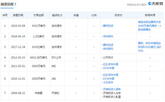Image resolution: width=165 pixels, height=102 pixels.
Task: Open 京东数科 link in the 2017-12-18 row
Action: point(108,49)
